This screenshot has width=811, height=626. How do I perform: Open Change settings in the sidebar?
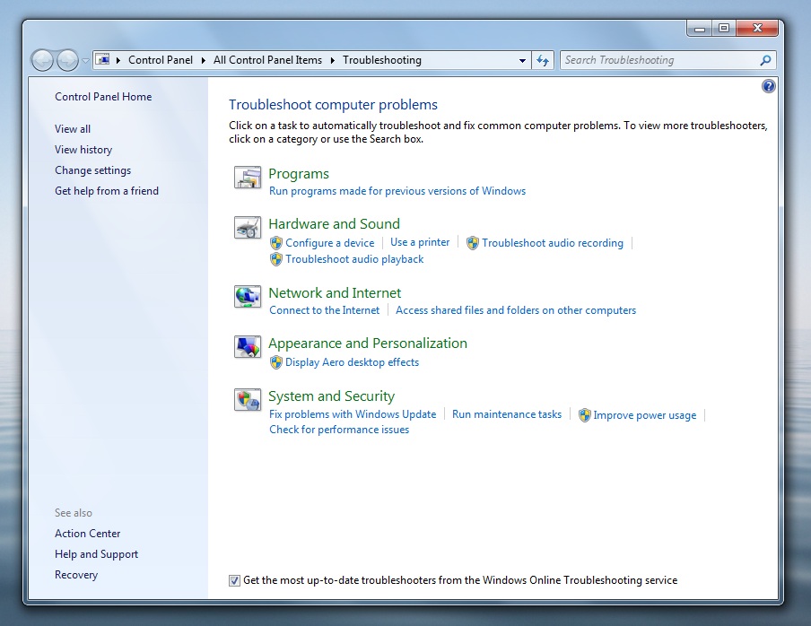point(92,170)
